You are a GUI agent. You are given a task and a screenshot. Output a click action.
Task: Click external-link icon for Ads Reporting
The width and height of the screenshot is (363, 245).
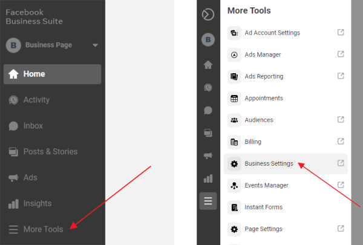click(341, 76)
